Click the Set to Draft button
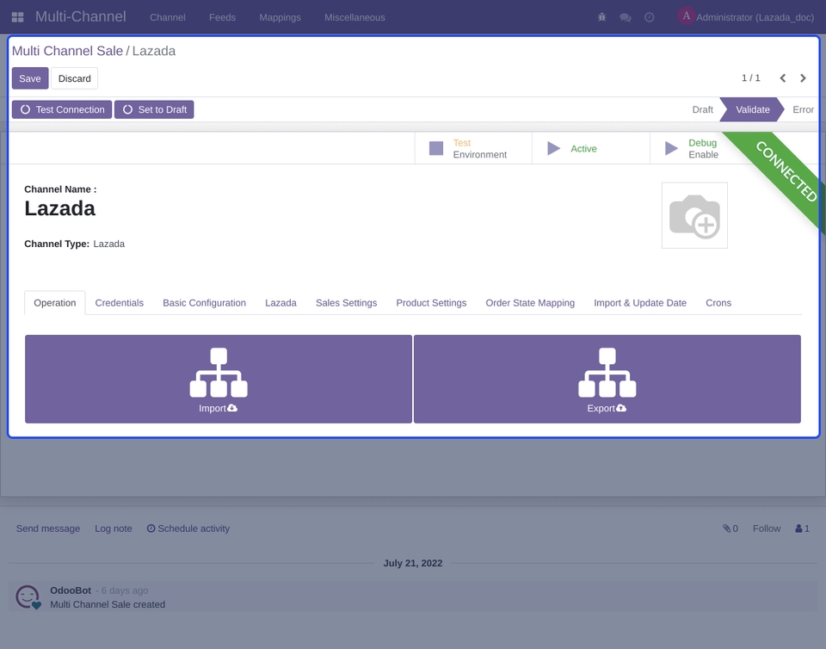 pos(154,109)
